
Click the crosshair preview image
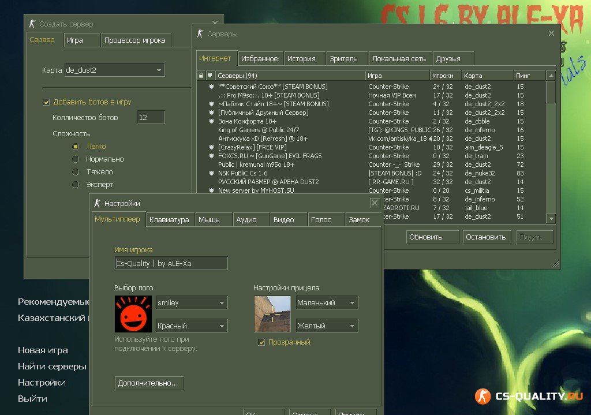click(272, 314)
